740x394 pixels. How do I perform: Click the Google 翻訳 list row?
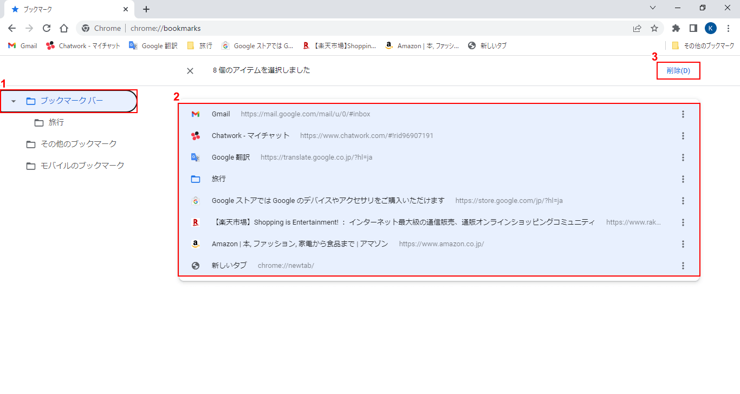(439, 157)
